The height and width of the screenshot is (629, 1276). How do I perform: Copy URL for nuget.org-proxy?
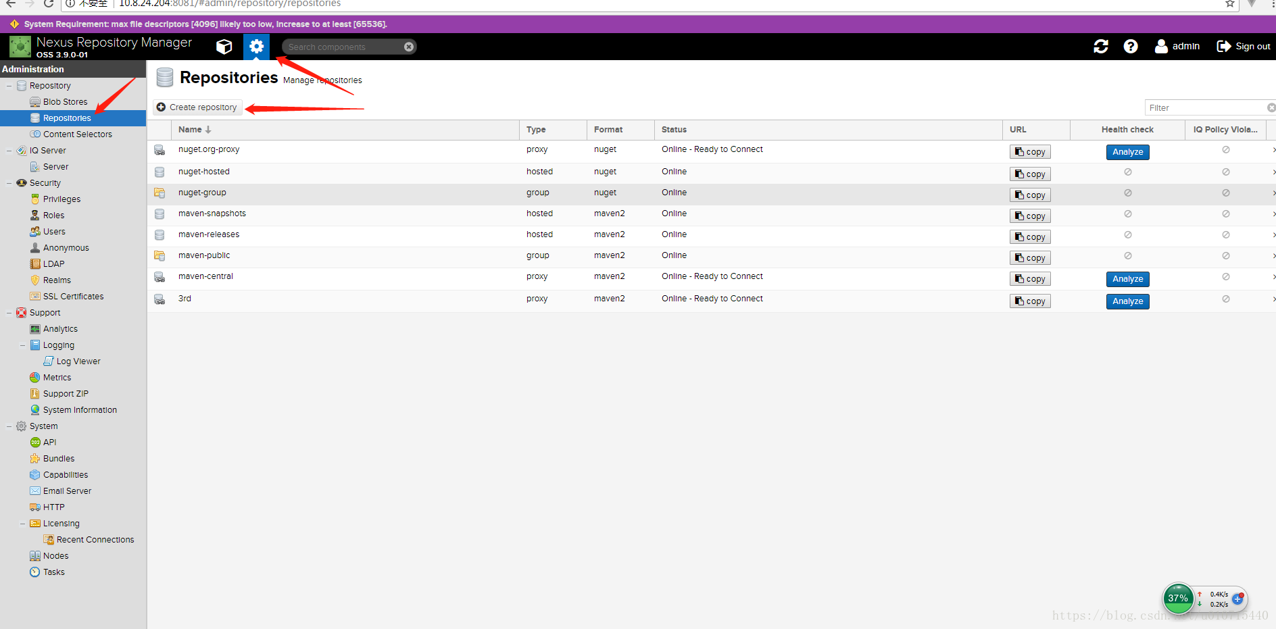[x=1030, y=152]
